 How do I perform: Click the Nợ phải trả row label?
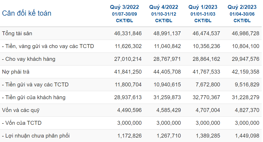click(x=15, y=72)
